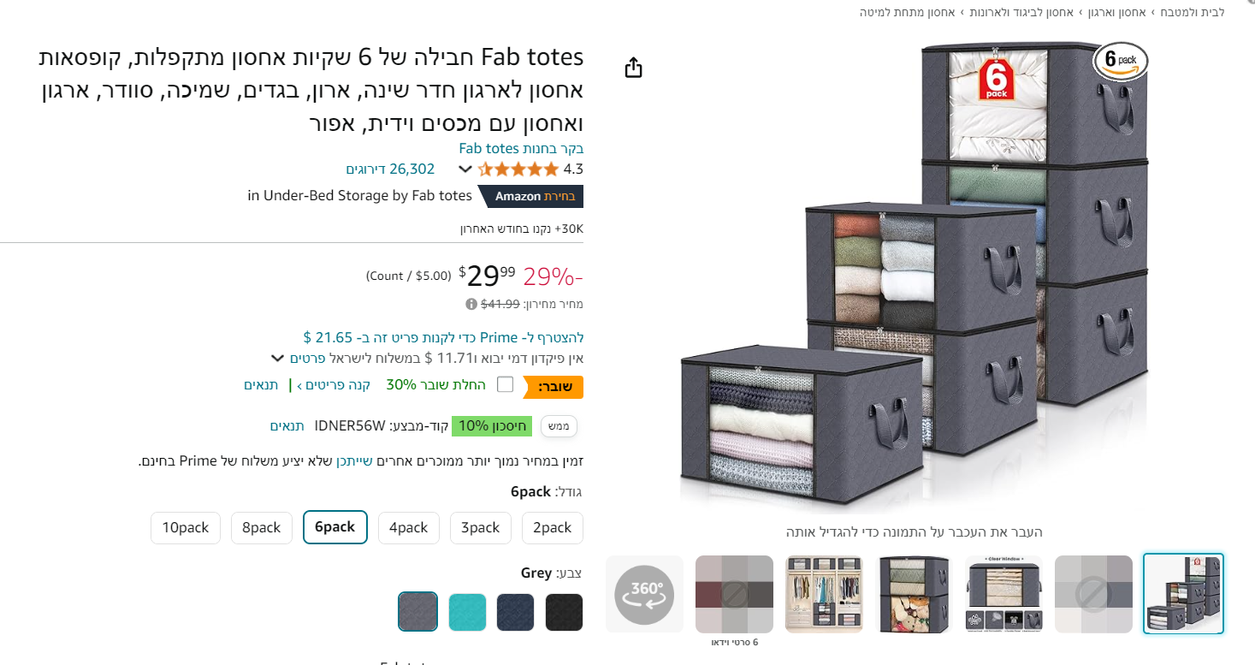The image size is (1255, 665).
Task: Go to the Home and Kitchen breadcrumb
Action: 1193,12
